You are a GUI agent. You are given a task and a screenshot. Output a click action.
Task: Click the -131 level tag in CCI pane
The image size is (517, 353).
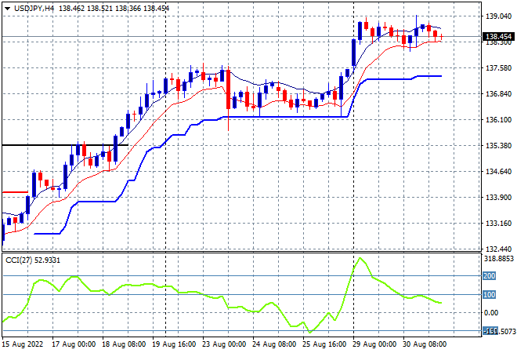[x=490, y=330]
